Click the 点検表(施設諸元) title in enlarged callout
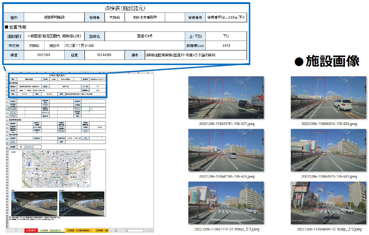The image size is (369, 235). (x=125, y=8)
